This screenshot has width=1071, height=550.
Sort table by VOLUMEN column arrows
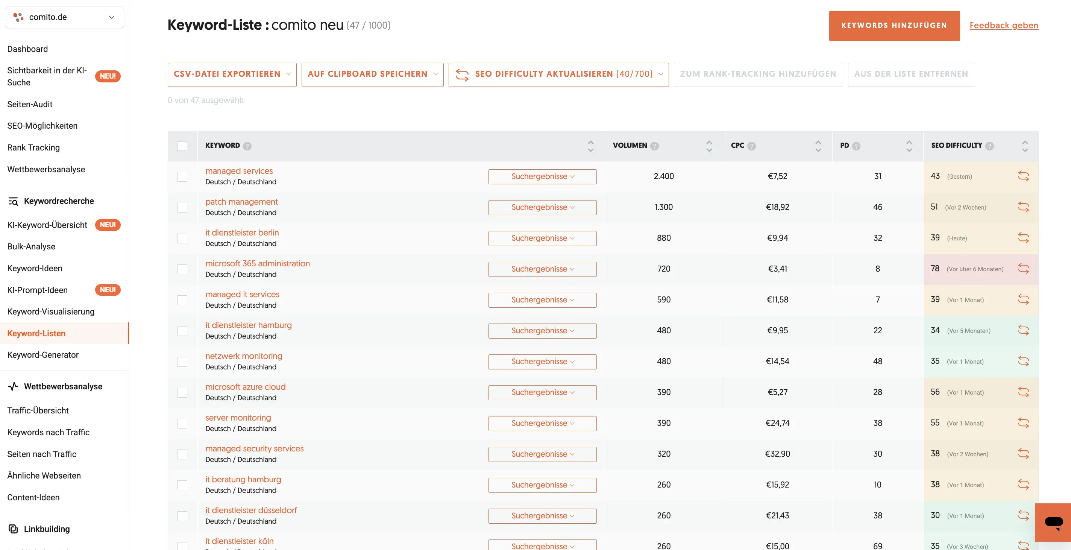click(x=709, y=146)
